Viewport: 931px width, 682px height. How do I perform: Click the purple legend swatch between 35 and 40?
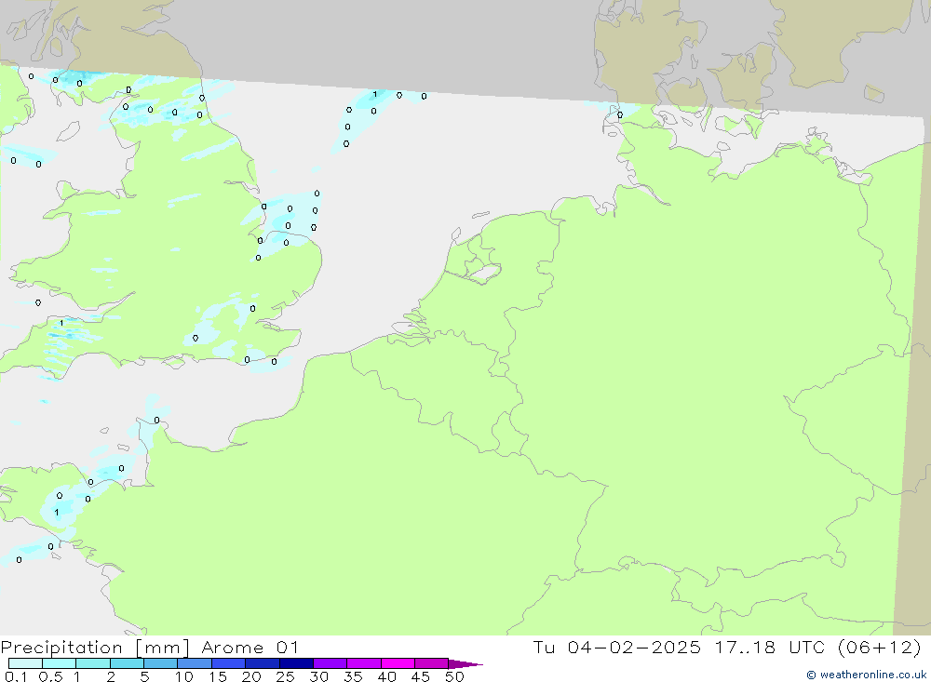click(x=364, y=663)
